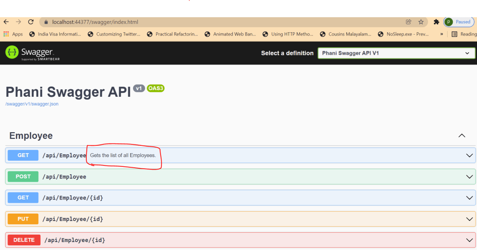
Task: Expand the DELETE /api/Employee/{id} chevron
Action: 470,240
